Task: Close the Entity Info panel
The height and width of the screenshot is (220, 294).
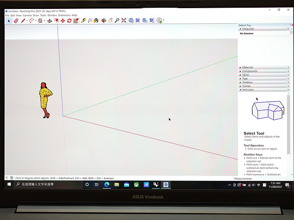Action: click(x=288, y=29)
